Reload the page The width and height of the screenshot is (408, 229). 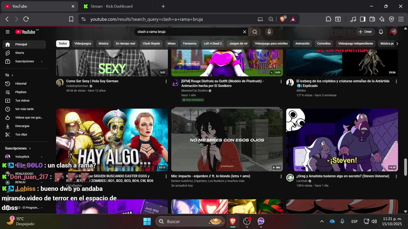[x=26, y=19]
